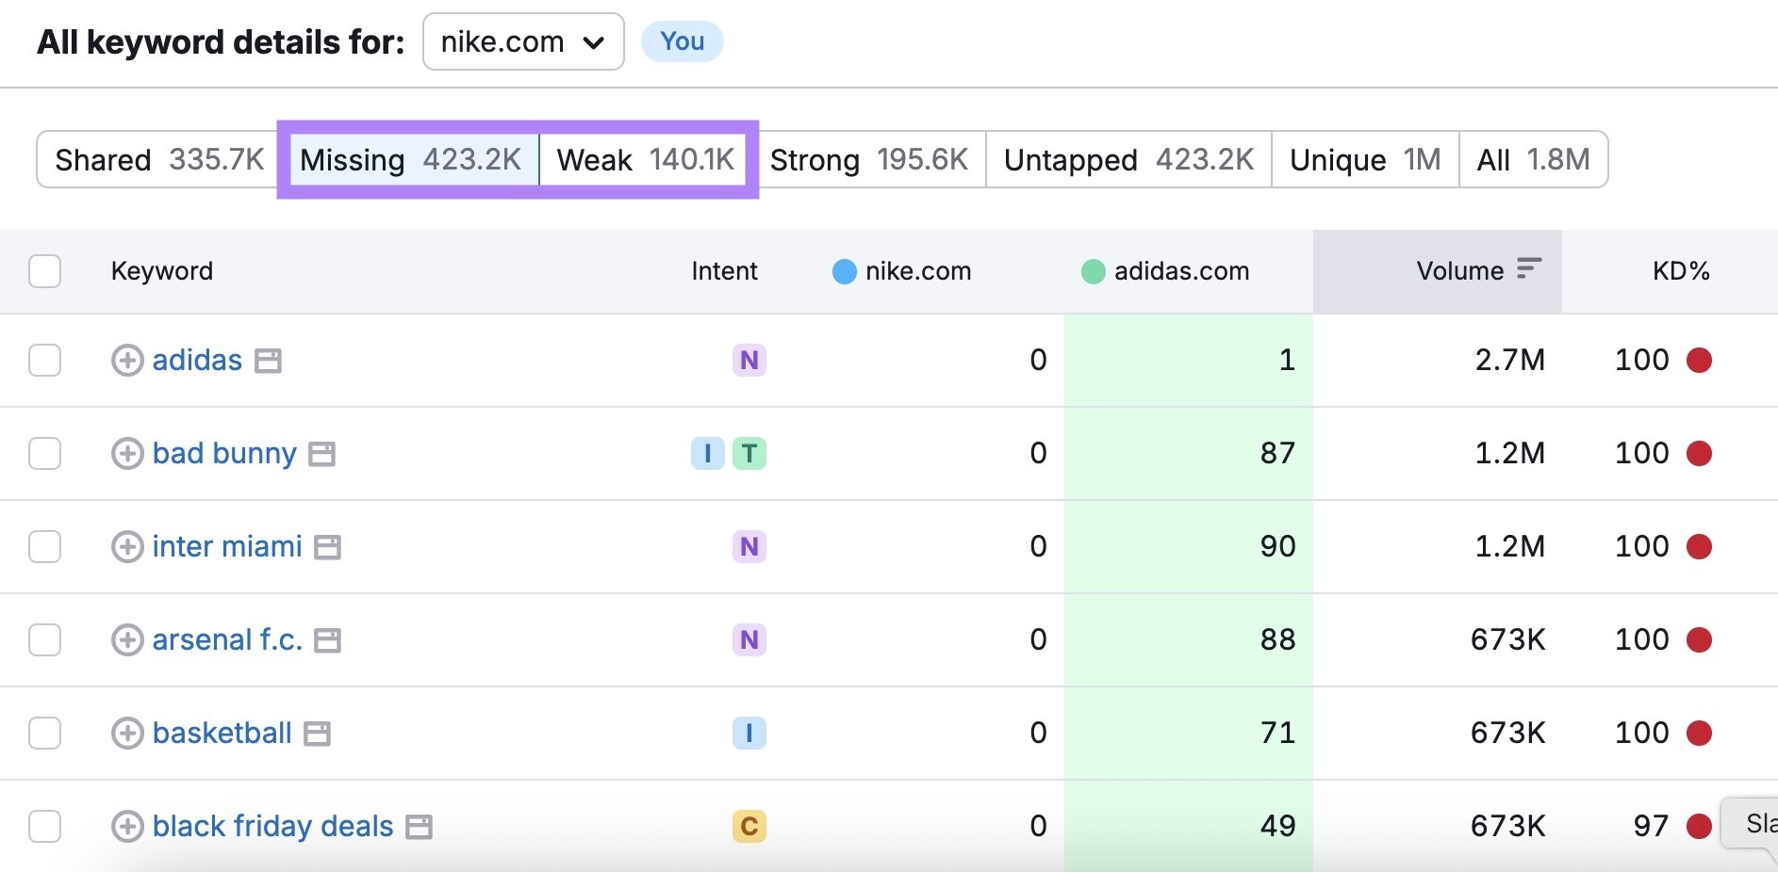Click the SERP features icon beside arsenal f.c.

[x=327, y=639]
